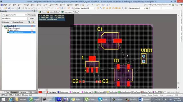The image size is (183, 102).
Task: Open the Tools menu
Action: click(x=45, y=5)
